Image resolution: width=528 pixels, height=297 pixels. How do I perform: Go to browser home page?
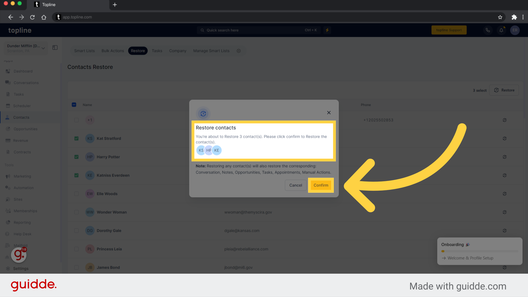click(44, 17)
